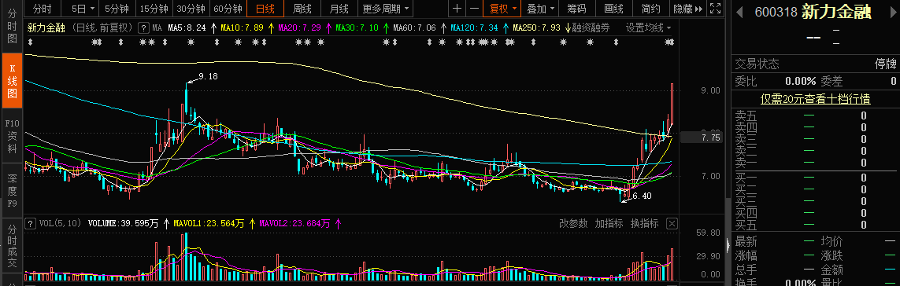Click the 涨幅 change percent field
Screen dimensions: 900x286
(x=775, y=255)
